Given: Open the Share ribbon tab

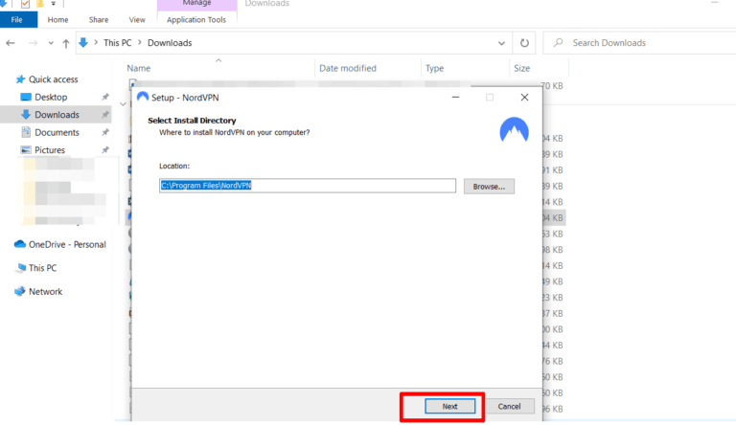Looking at the screenshot, I should (x=99, y=19).
